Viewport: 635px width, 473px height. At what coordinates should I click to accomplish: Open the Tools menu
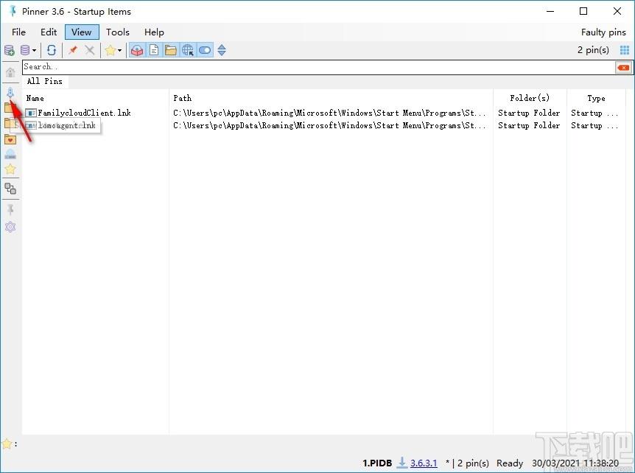117,32
